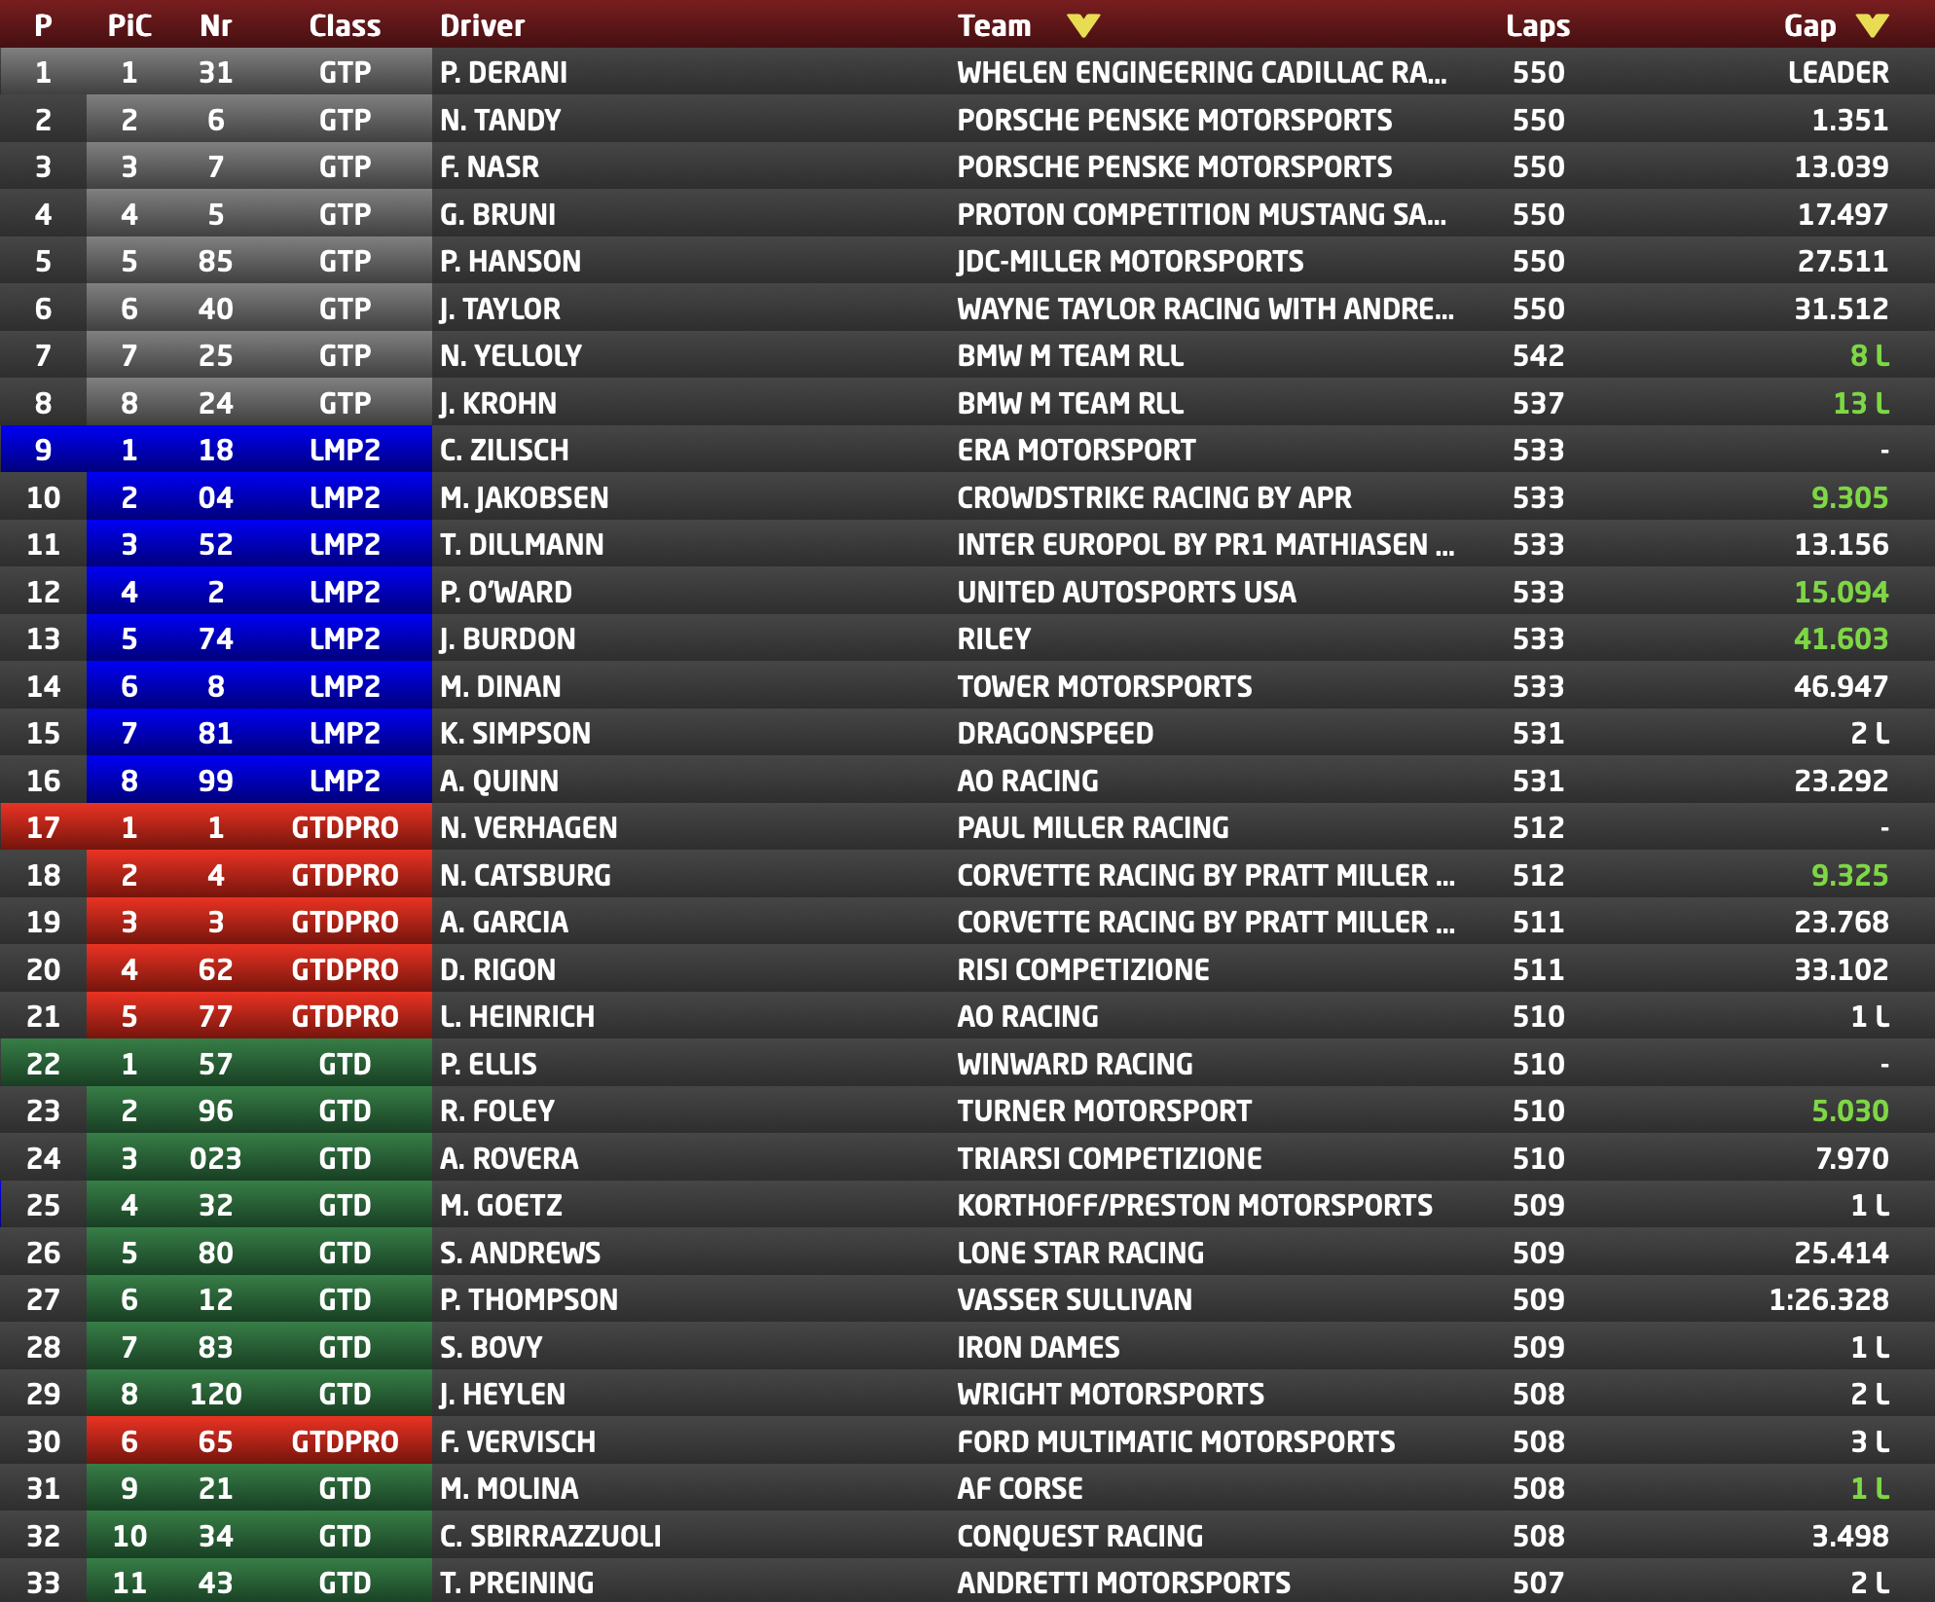Click the Class column header
This screenshot has width=1935, height=1602.
coord(345,25)
